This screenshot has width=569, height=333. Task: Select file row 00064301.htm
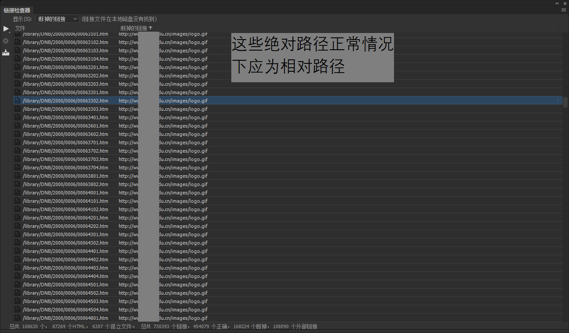click(288, 234)
